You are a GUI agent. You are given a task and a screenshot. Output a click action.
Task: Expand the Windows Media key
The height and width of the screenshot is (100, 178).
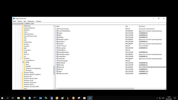point(21,72)
